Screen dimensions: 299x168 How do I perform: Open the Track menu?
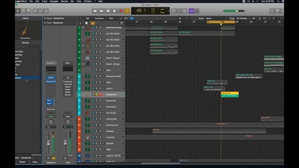44,1
